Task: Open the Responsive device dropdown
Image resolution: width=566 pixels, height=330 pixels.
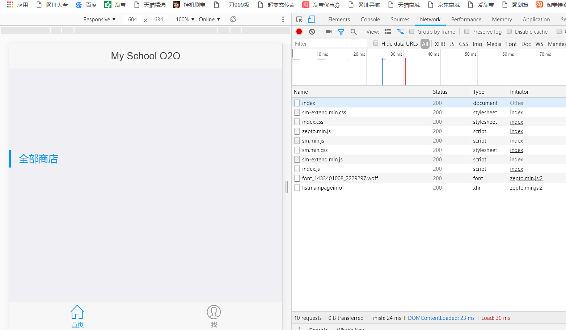Action: pyautogui.click(x=100, y=20)
